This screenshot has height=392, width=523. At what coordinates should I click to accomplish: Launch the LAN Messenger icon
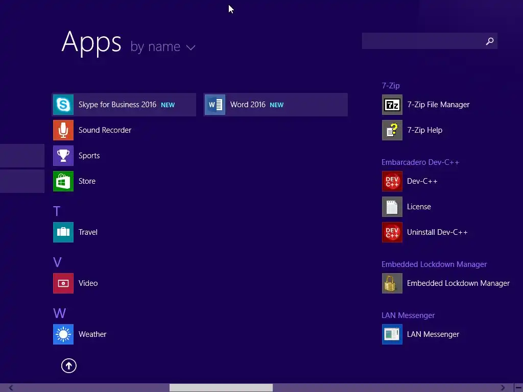[392, 334]
